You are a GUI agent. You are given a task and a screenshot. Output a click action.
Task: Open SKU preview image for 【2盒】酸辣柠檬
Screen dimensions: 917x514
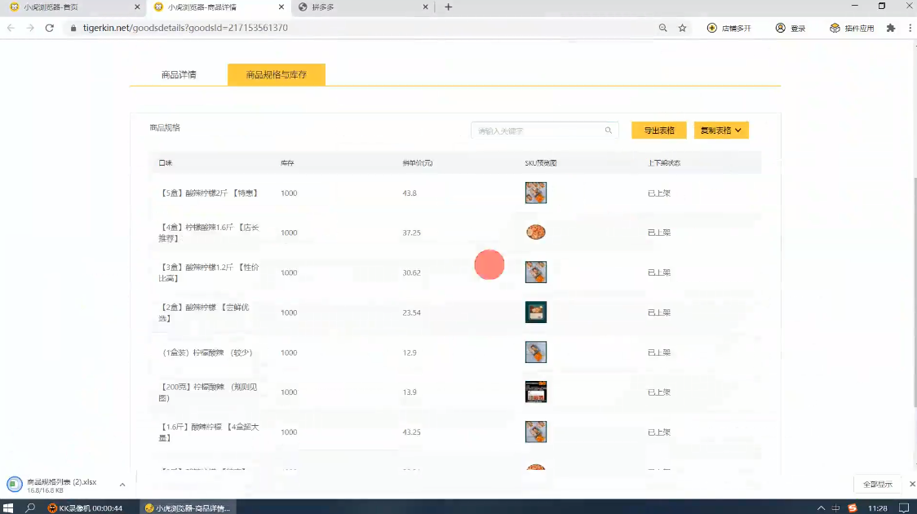tap(535, 312)
